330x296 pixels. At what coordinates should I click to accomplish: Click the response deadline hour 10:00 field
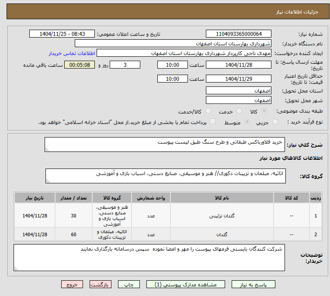coord(173,65)
